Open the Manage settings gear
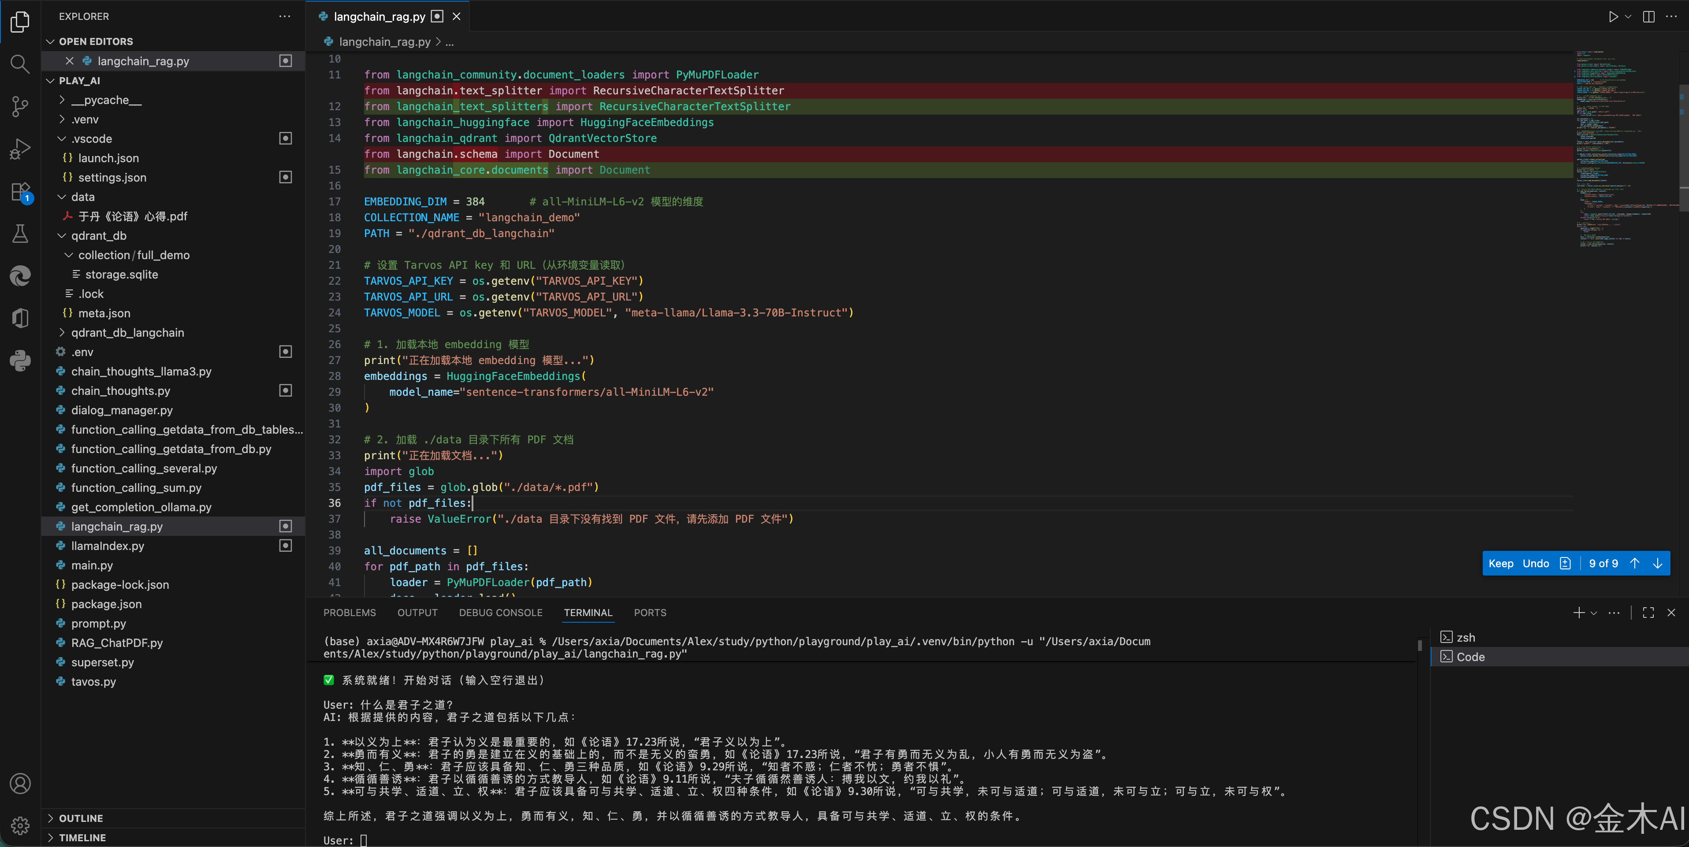 point(20,825)
